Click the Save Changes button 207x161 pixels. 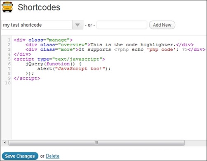[20, 156]
